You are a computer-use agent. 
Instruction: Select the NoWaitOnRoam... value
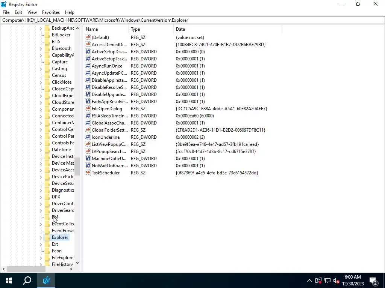click(110, 165)
